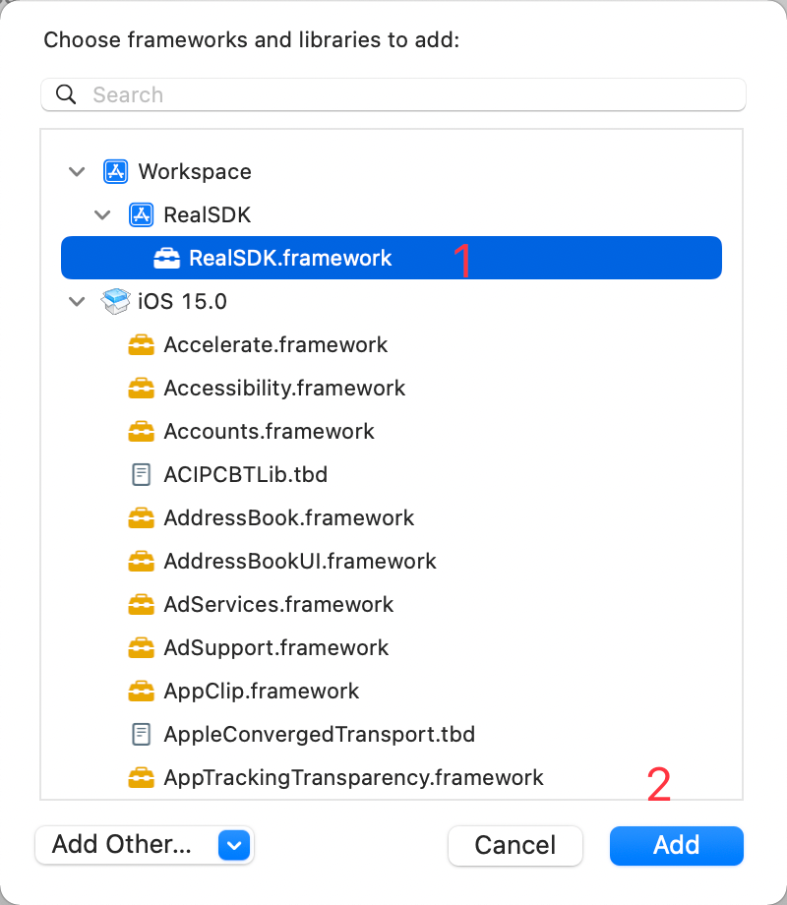
Task: Collapse the Workspace tree group
Action: coord(77,172)
